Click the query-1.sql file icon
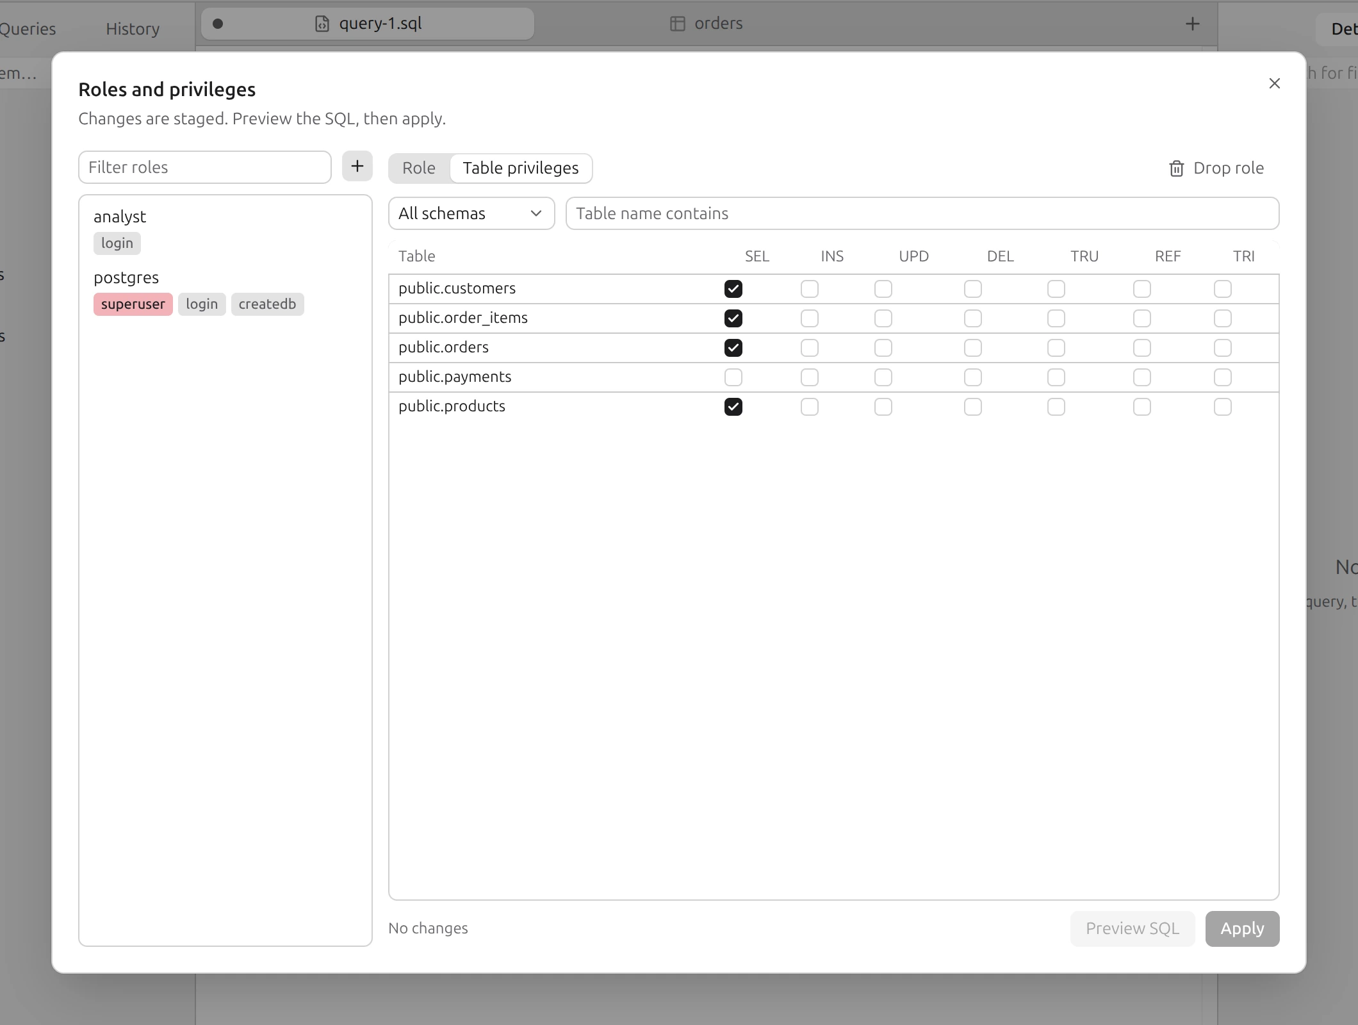Viewport: 1358px width, 1025px height. pos(322,24)
